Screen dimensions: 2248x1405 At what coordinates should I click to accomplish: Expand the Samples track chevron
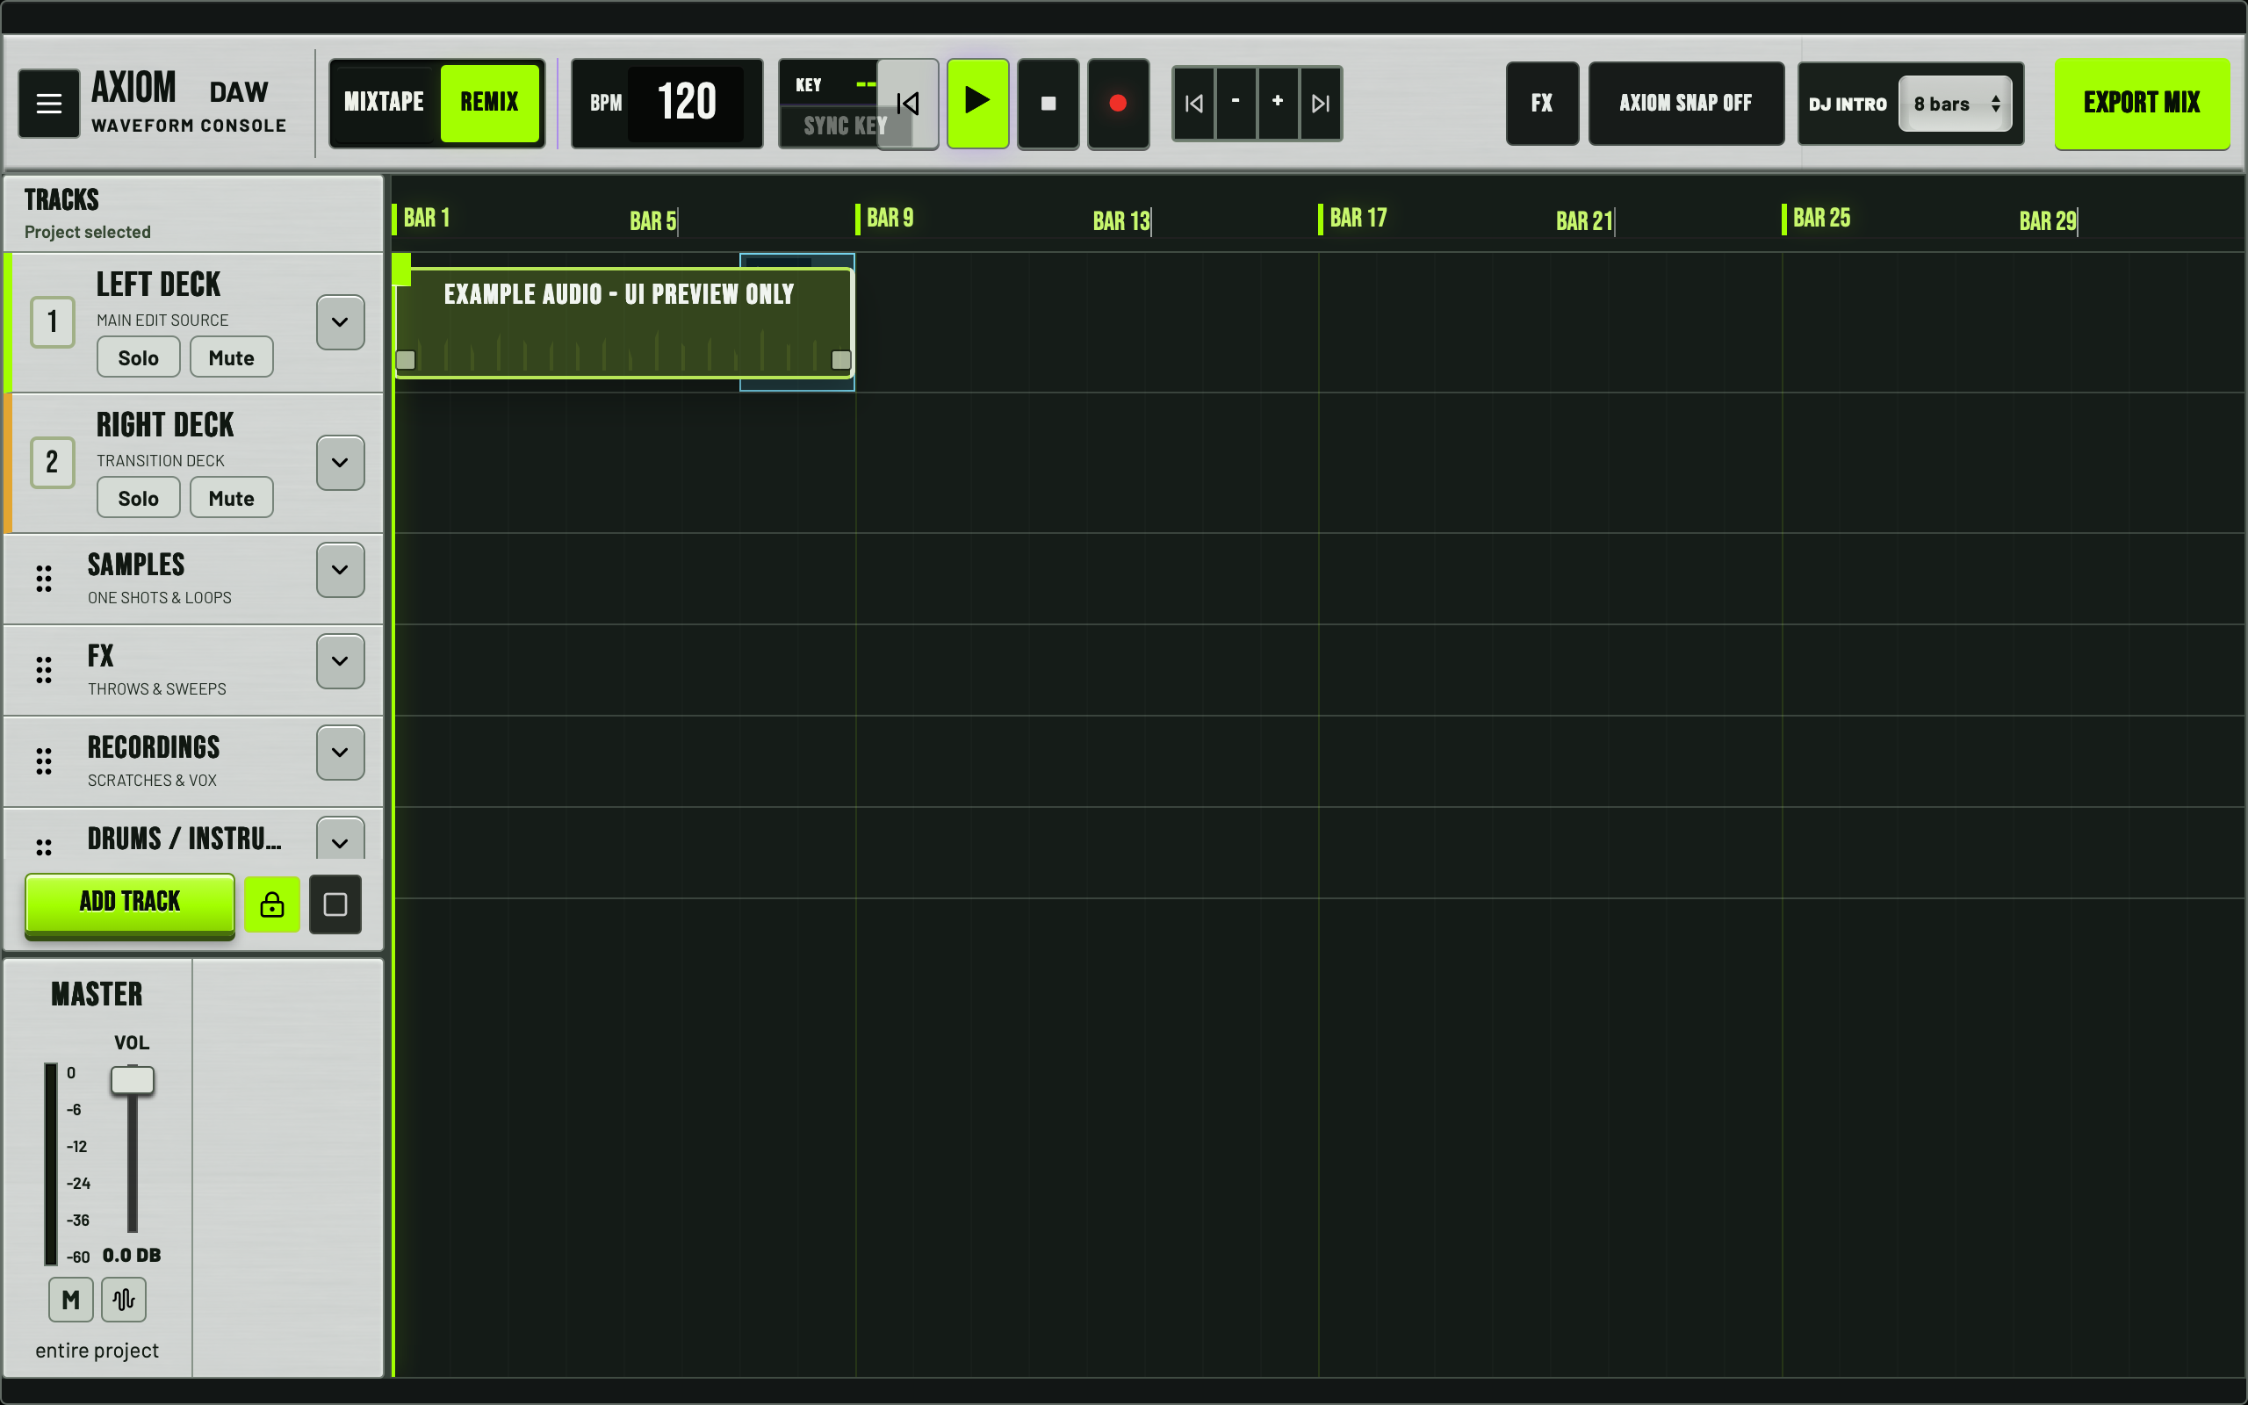click(340, 570)
